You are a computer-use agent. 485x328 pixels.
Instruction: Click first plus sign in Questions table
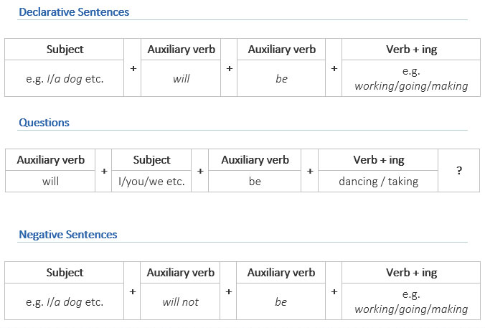click(104, 171)
